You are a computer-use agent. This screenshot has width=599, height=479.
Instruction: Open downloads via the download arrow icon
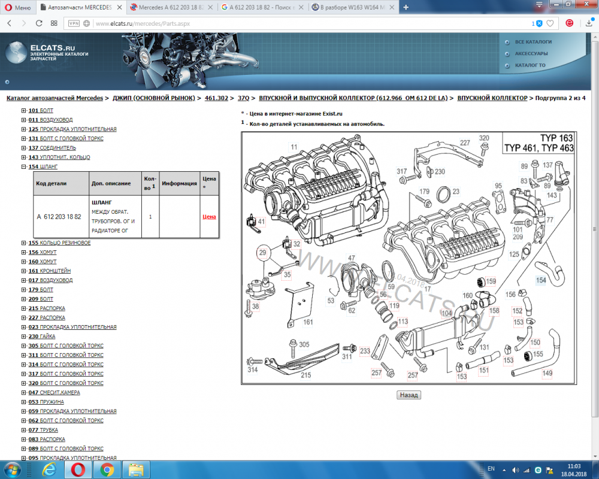click(589, 25)
